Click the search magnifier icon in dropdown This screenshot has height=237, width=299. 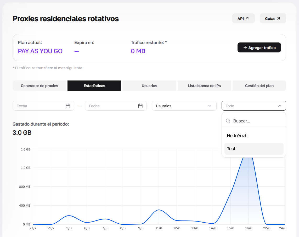tap(228, 121)
